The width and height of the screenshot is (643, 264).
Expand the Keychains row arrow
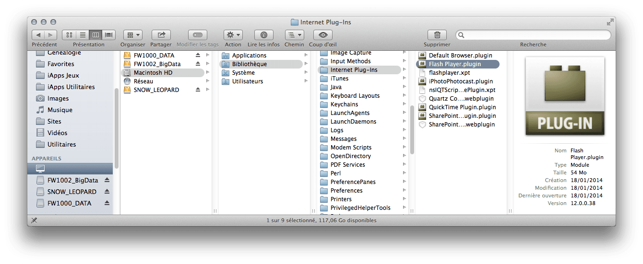click(405, 104)
